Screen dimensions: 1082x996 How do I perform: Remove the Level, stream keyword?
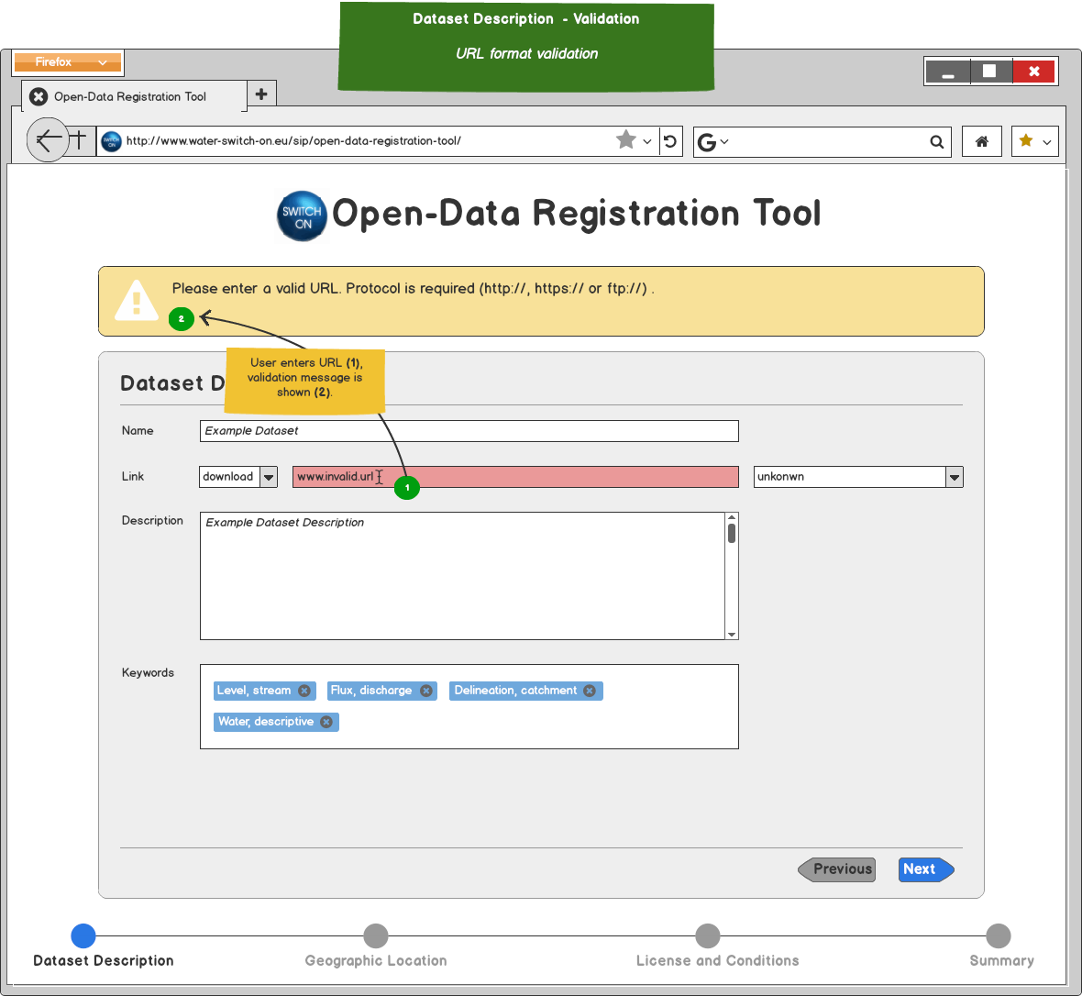[304, 691]
